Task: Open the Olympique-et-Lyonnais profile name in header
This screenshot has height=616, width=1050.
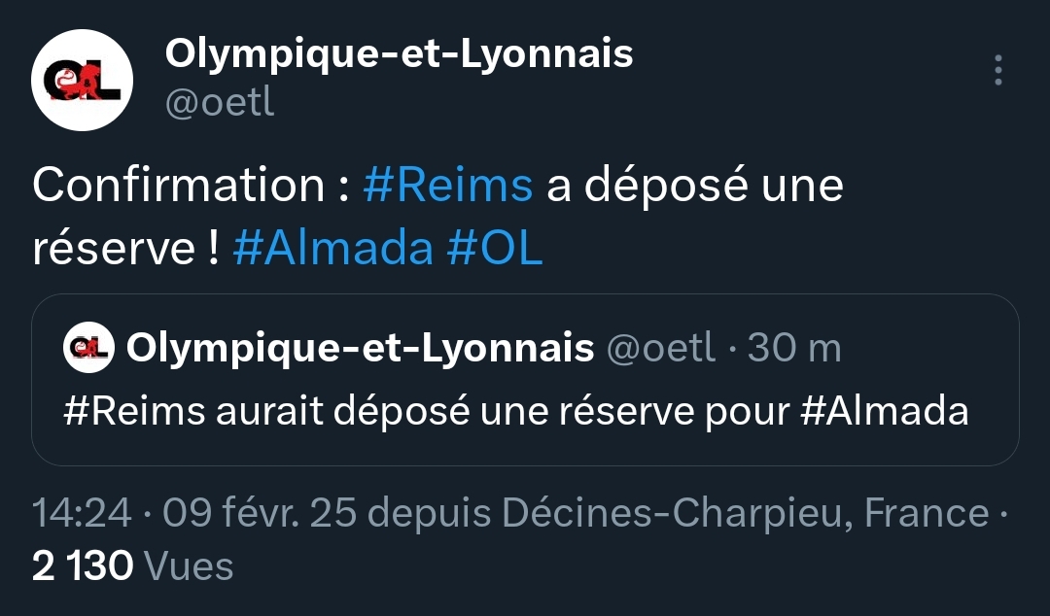Action: pos(399,54)
